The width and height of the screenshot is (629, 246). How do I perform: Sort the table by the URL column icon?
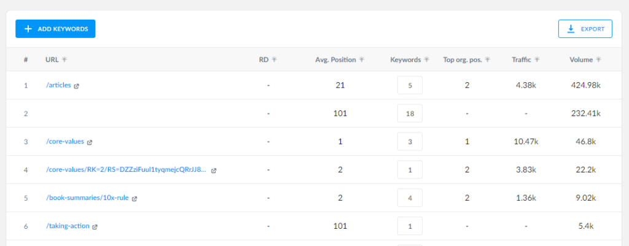[64, 60]
